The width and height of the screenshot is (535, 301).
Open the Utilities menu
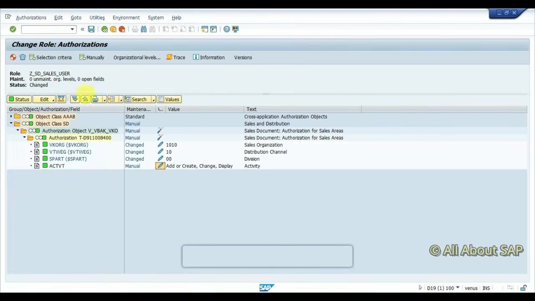point(97,18)
